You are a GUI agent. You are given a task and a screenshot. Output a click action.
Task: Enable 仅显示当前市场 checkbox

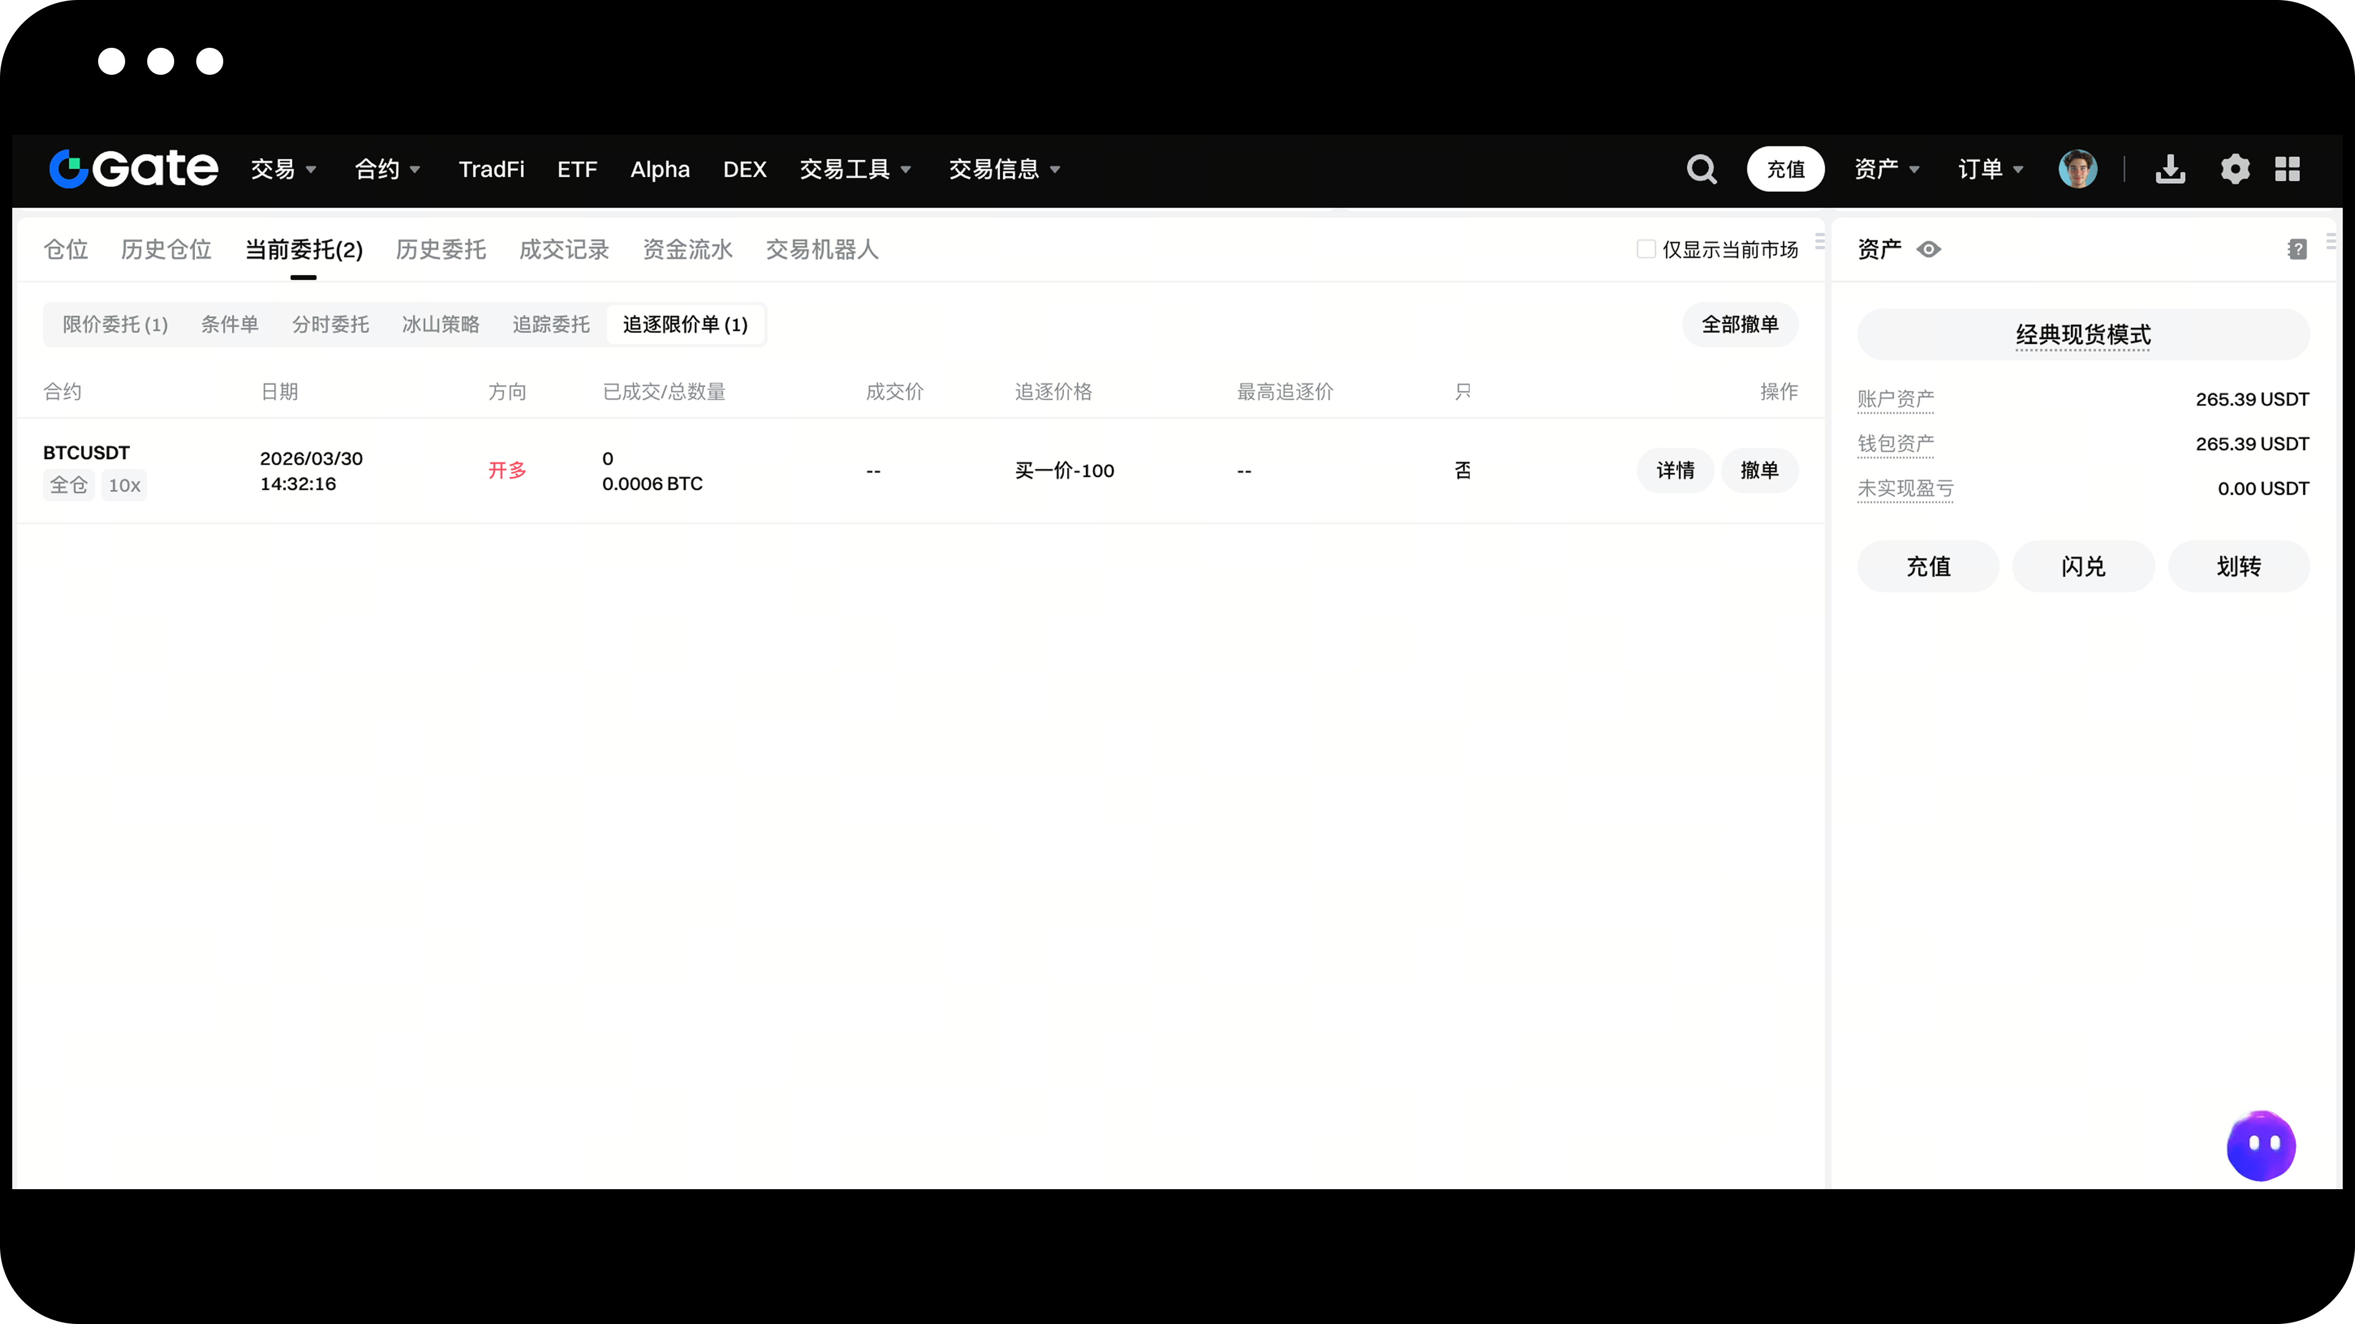click(x=1645, y=249)
